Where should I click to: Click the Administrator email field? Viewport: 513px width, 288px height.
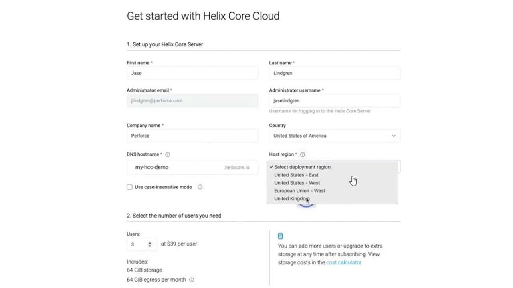tap(192, 101)
